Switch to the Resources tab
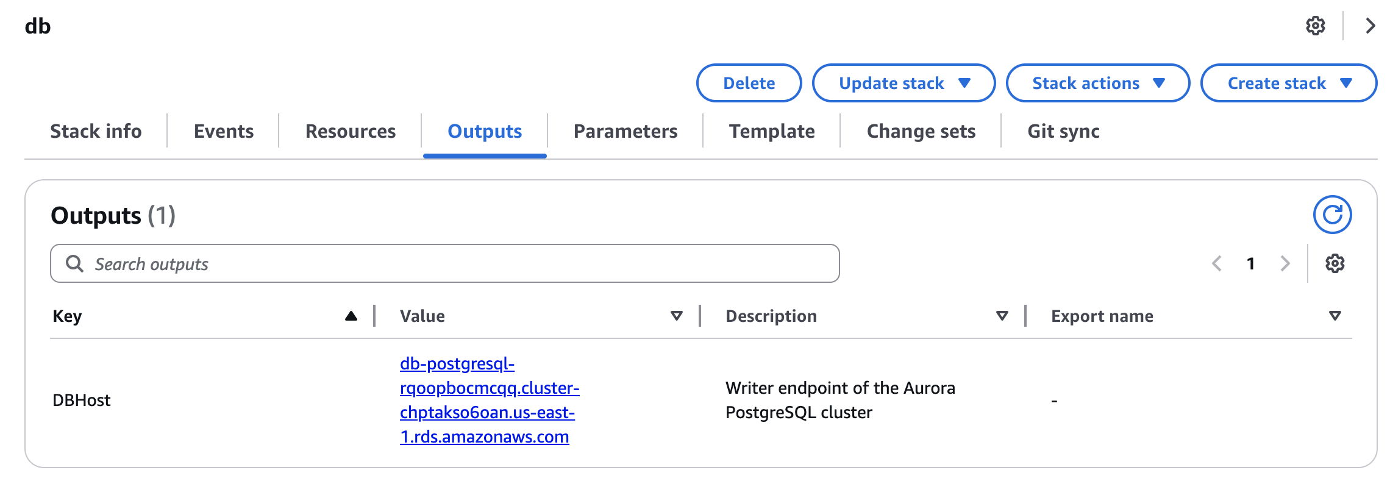This screenshot has height=484, width=1390. tap(351, 131)
